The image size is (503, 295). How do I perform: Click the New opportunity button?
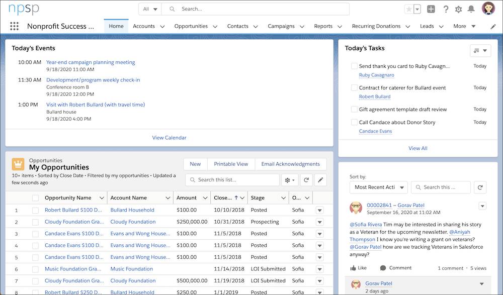point(195,164)
